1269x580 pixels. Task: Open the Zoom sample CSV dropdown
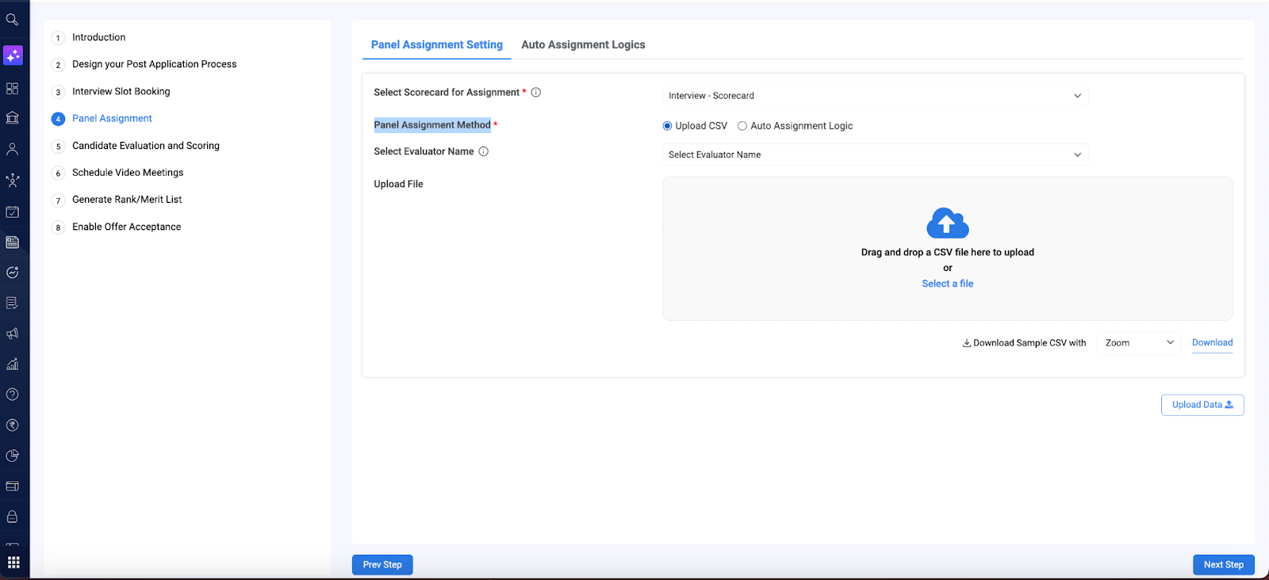click(x=1139, y=343)
